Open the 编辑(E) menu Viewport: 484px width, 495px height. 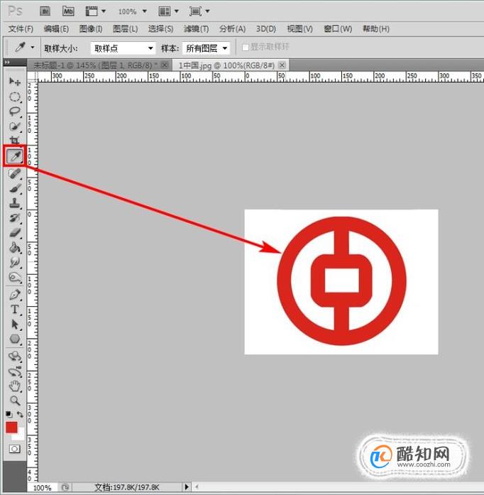click(x=56, y=29)
